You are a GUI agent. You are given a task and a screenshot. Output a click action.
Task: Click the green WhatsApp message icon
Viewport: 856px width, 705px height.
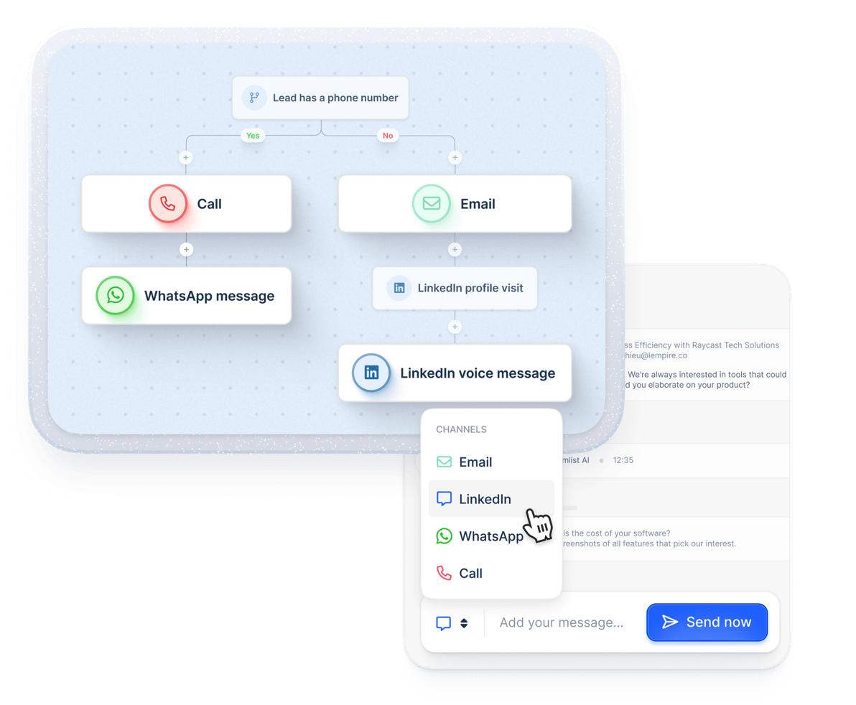tap(115, 295)
